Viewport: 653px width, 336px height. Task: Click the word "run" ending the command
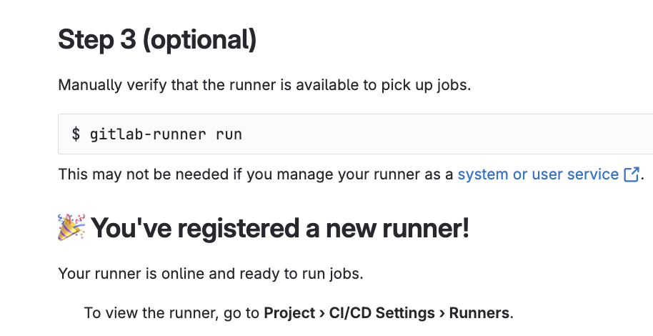pyautogui.click(x=229, y=134)
